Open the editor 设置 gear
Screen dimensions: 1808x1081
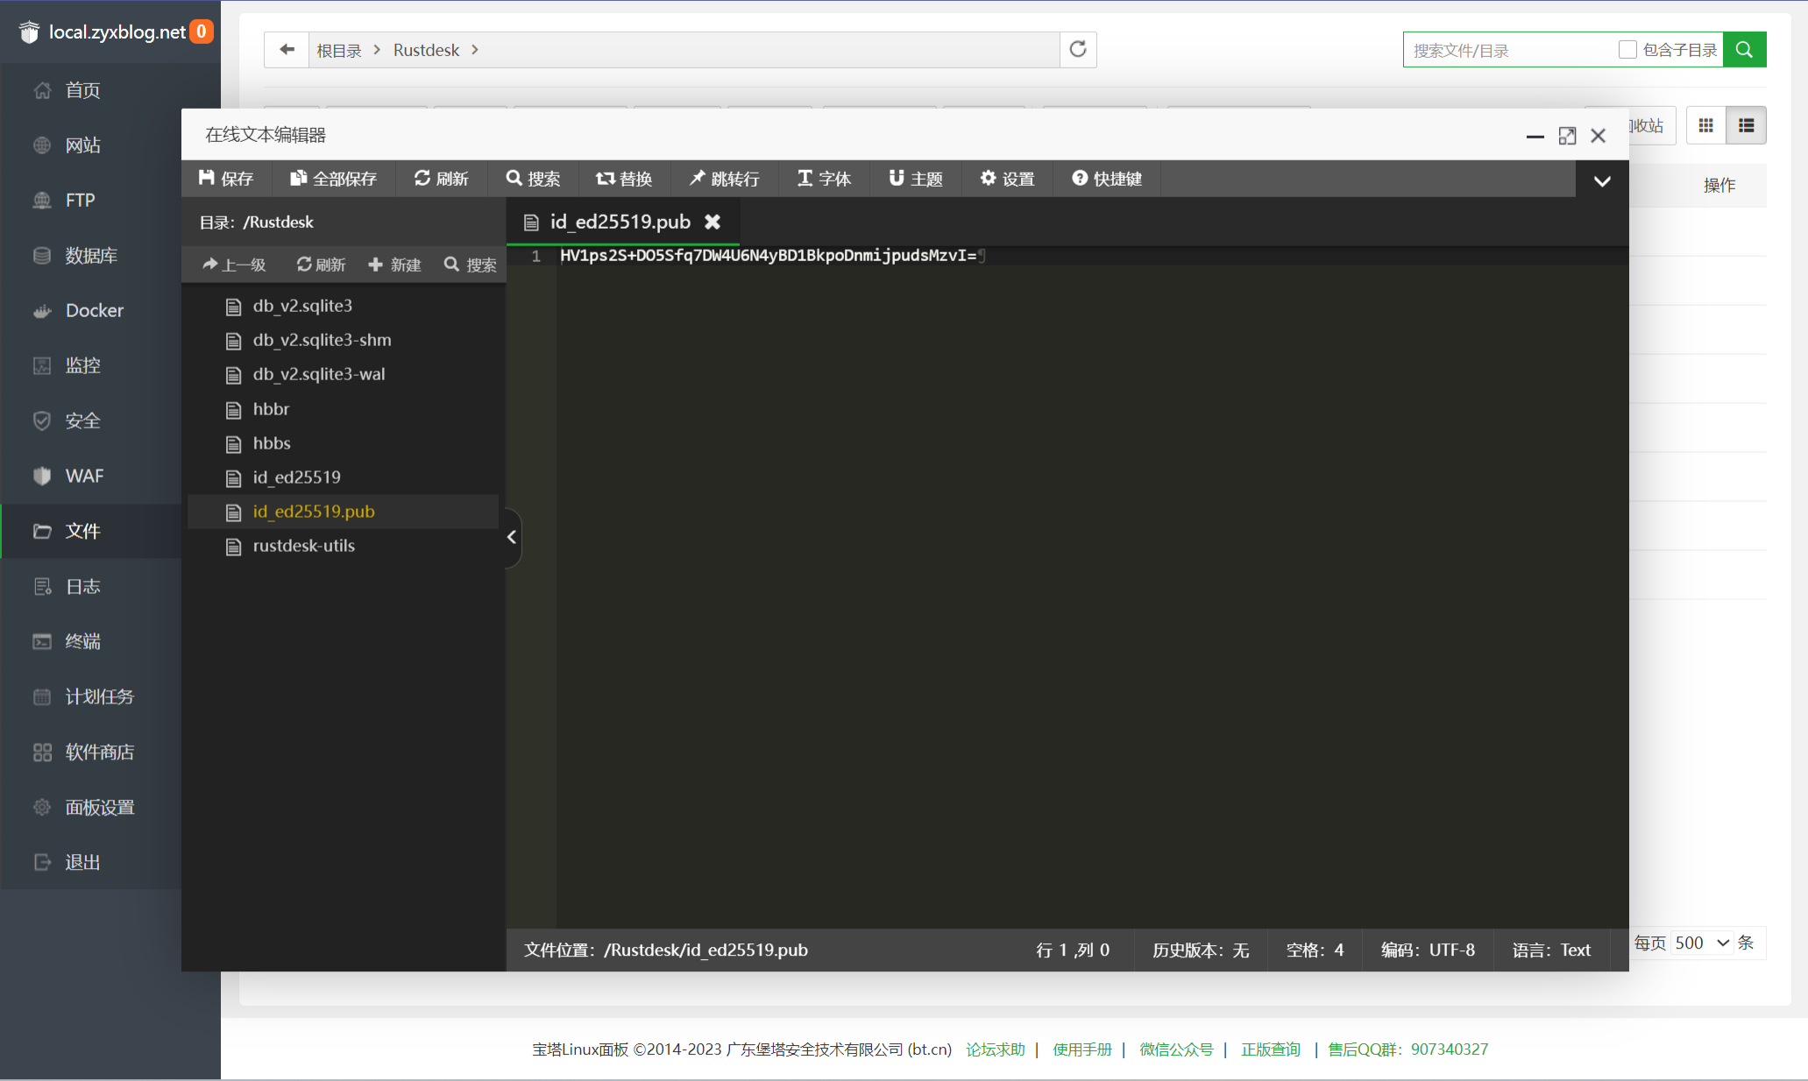(x=1007, y=179)
